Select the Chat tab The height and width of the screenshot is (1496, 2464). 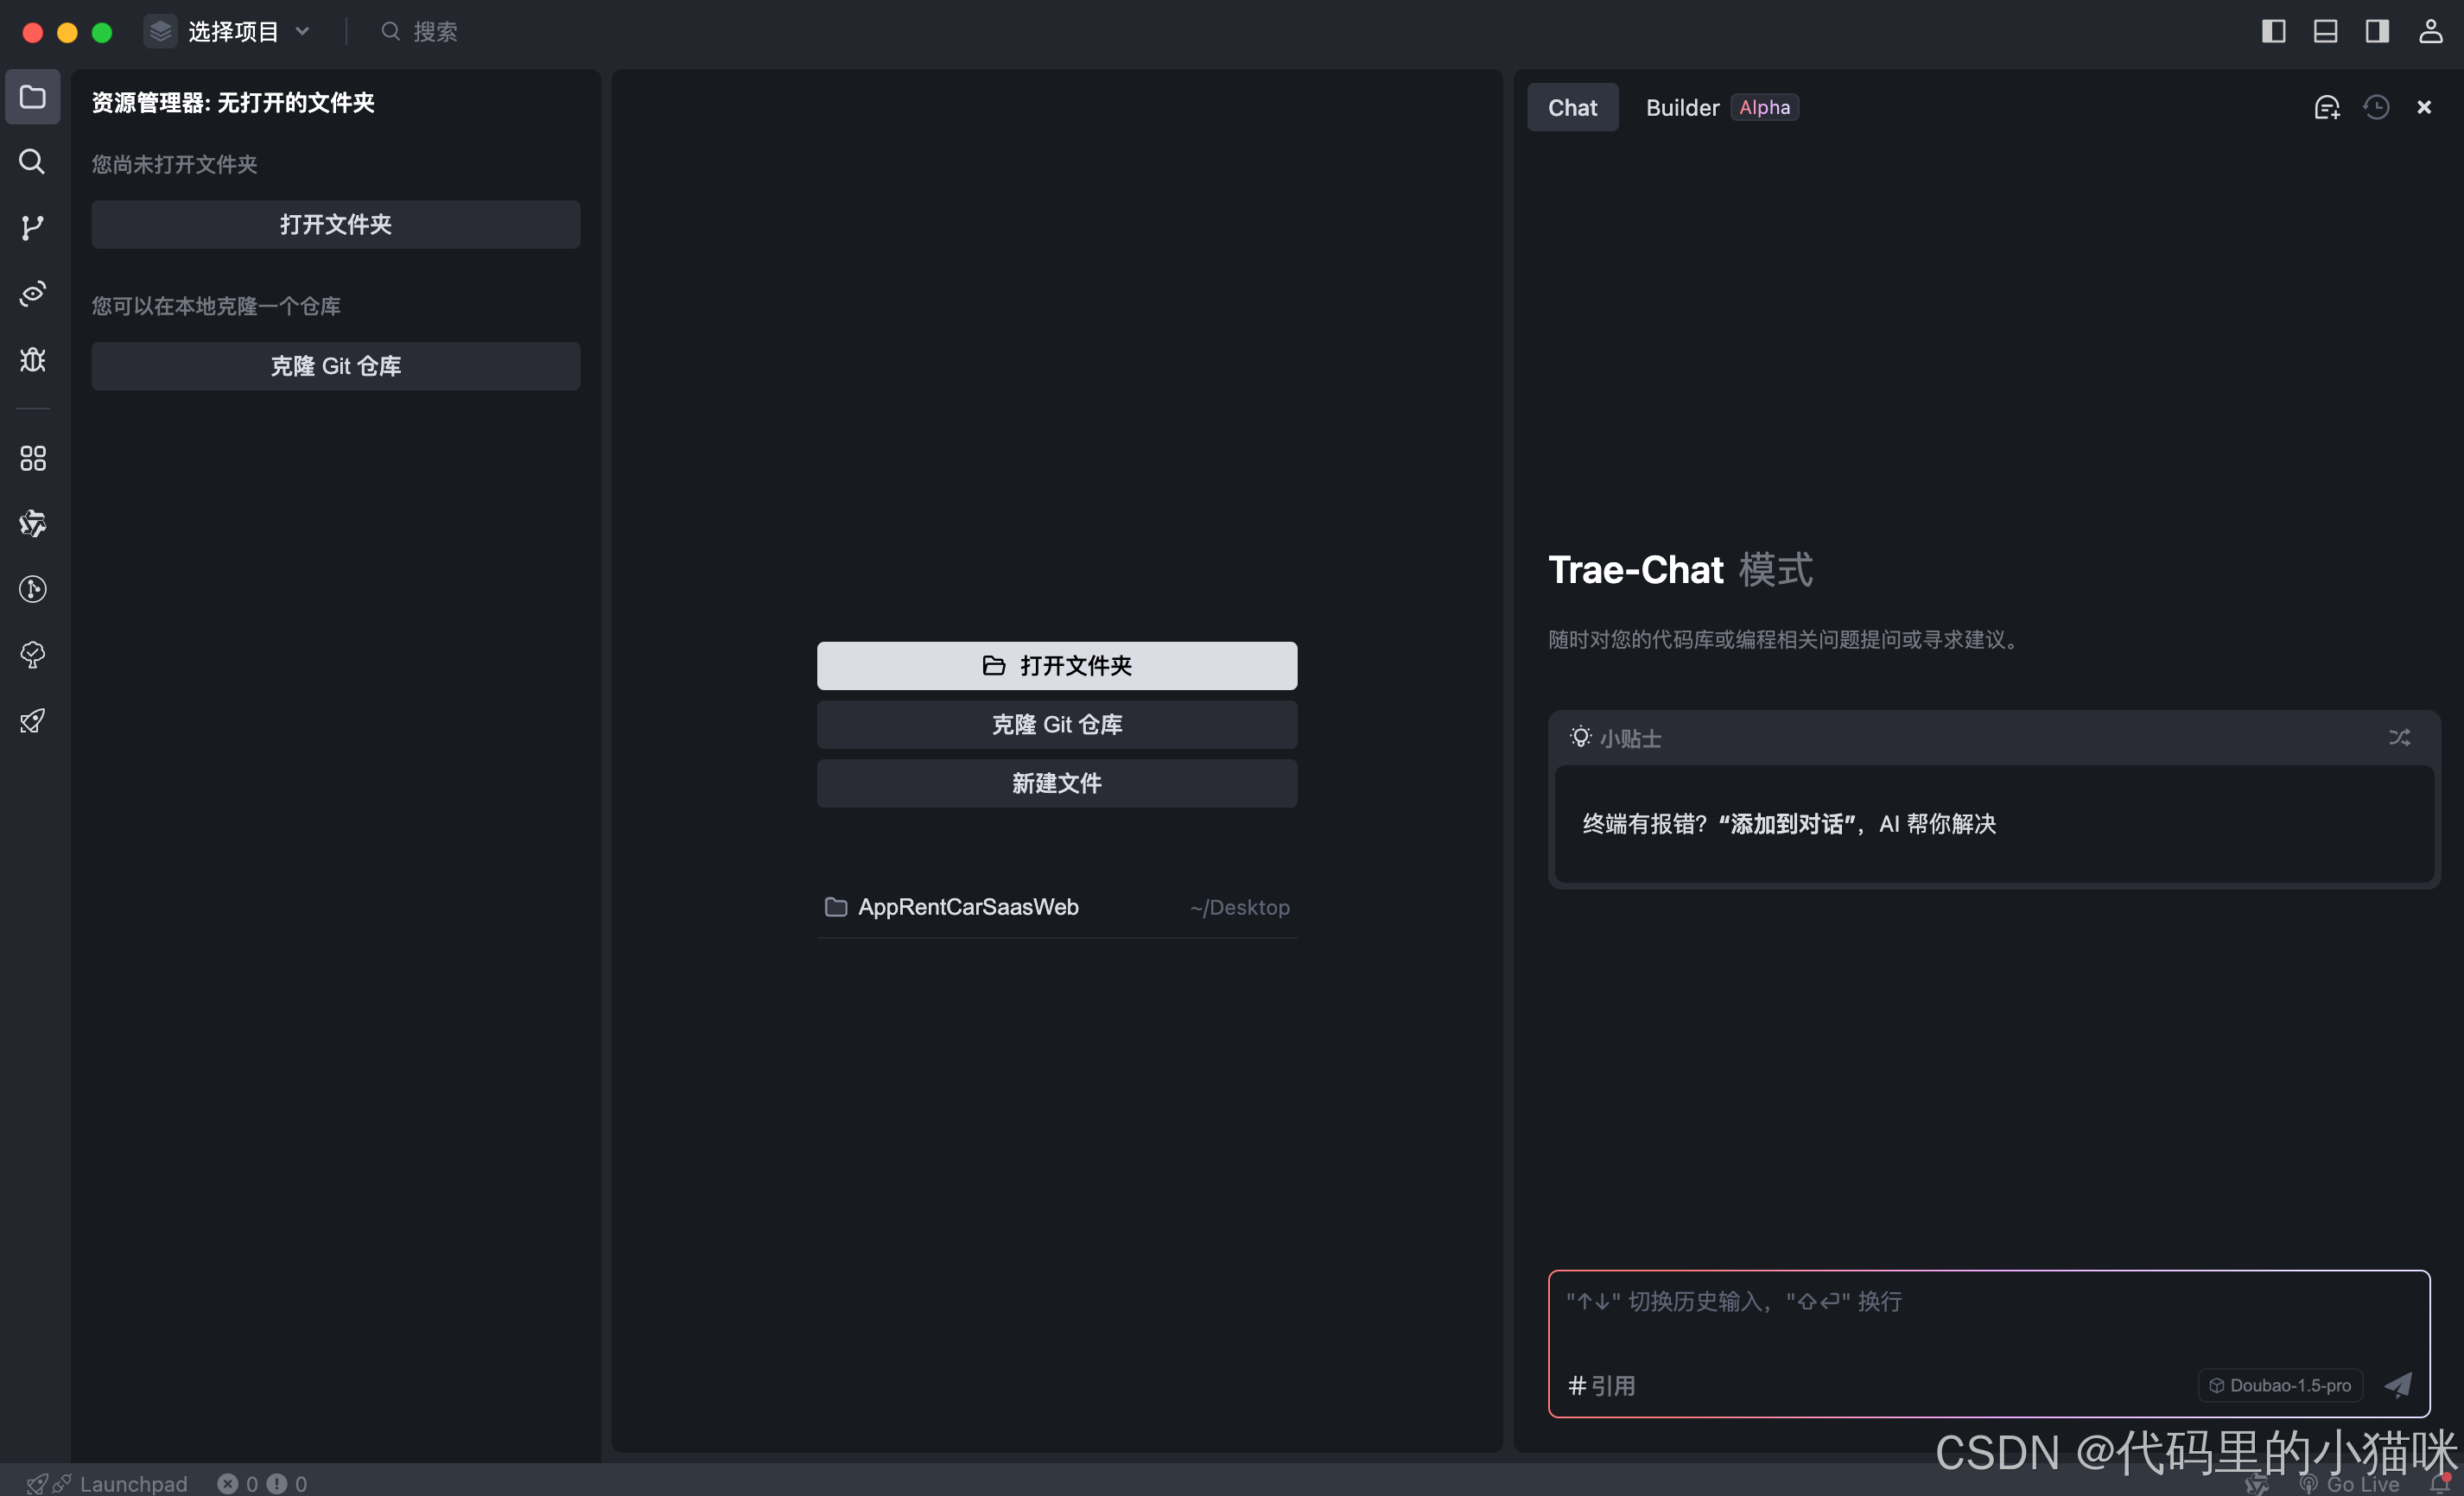click(1572, 107)
